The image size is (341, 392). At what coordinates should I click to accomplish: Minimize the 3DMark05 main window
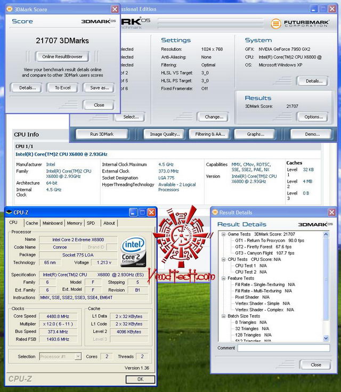[314, 9]
